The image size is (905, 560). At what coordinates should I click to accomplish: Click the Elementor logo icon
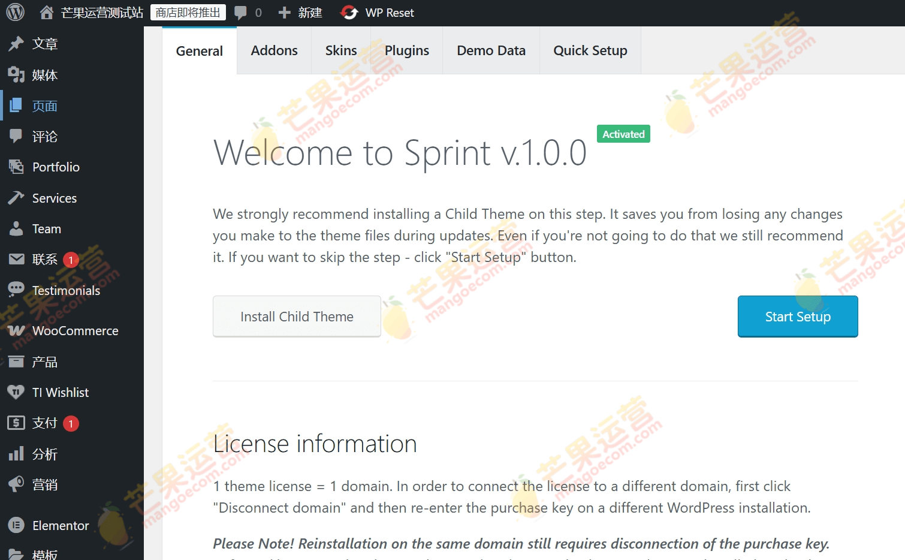tap(16, 525)
